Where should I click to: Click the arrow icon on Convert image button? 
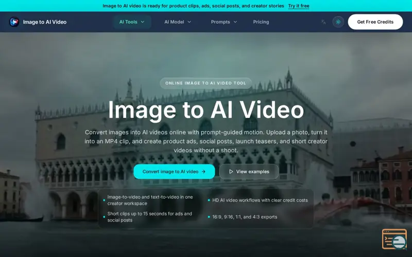click(203, 172)
